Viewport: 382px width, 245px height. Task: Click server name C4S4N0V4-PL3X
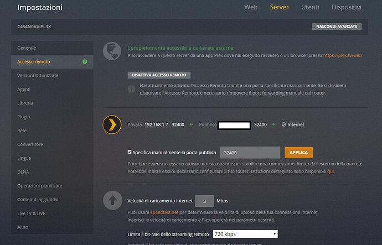coord(34,27)
